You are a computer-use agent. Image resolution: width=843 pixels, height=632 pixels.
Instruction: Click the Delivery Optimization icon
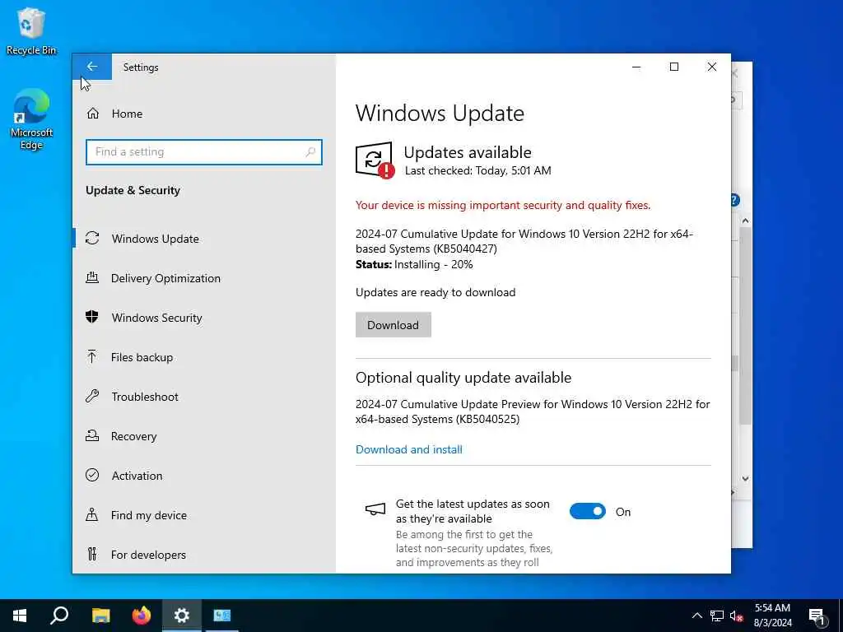pyautogui.click(x=92, y=277)
